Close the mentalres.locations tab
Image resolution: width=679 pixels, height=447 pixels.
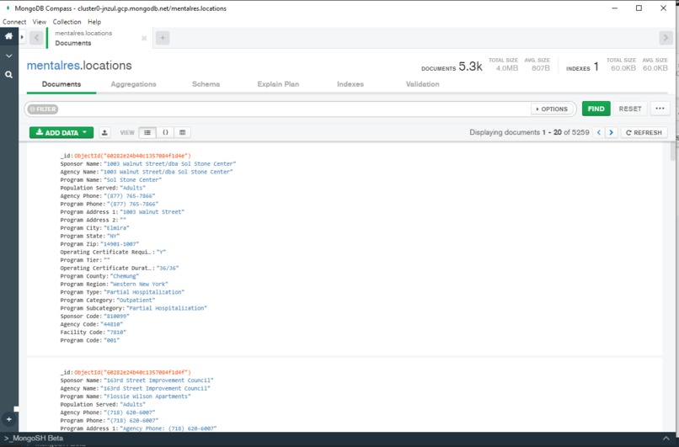coord(144,38)
